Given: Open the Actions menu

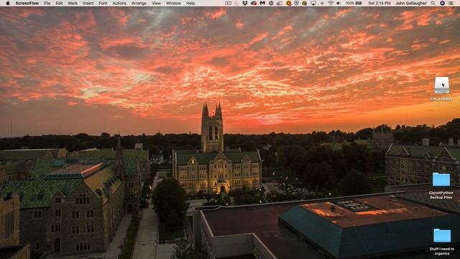Looking at the screenshot, I should [119, 3].
